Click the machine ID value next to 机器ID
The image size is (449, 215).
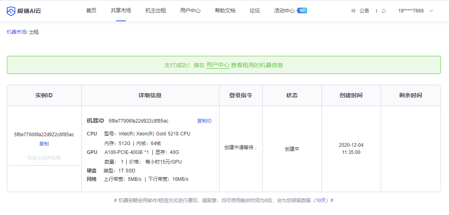(x=139, y=121)
